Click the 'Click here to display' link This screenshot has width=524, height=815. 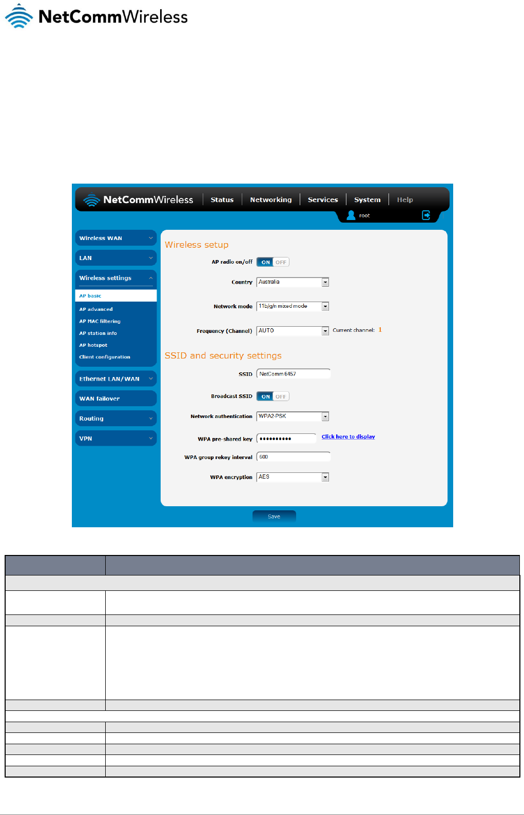click(348, 437)
